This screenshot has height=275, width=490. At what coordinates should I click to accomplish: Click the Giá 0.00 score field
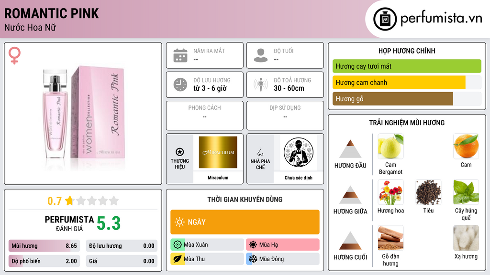[x=122, y=261]
